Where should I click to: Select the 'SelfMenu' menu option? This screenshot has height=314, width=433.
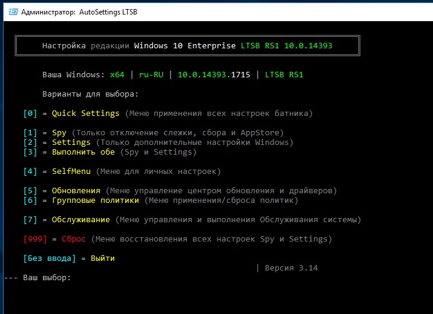[x=71, y=171]
